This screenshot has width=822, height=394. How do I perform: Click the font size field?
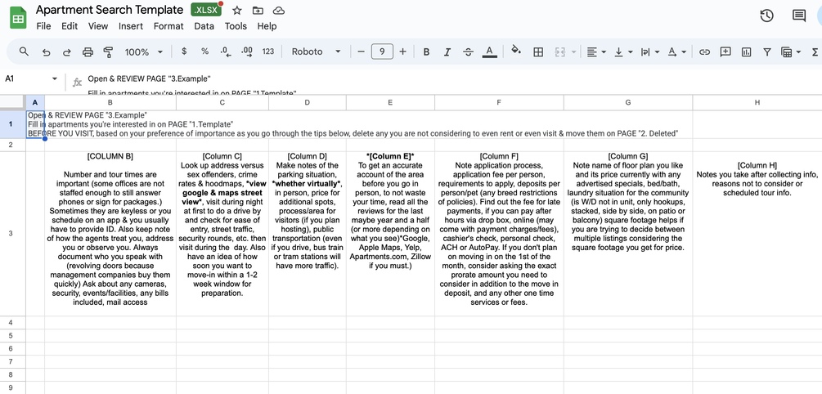point(382,51)
